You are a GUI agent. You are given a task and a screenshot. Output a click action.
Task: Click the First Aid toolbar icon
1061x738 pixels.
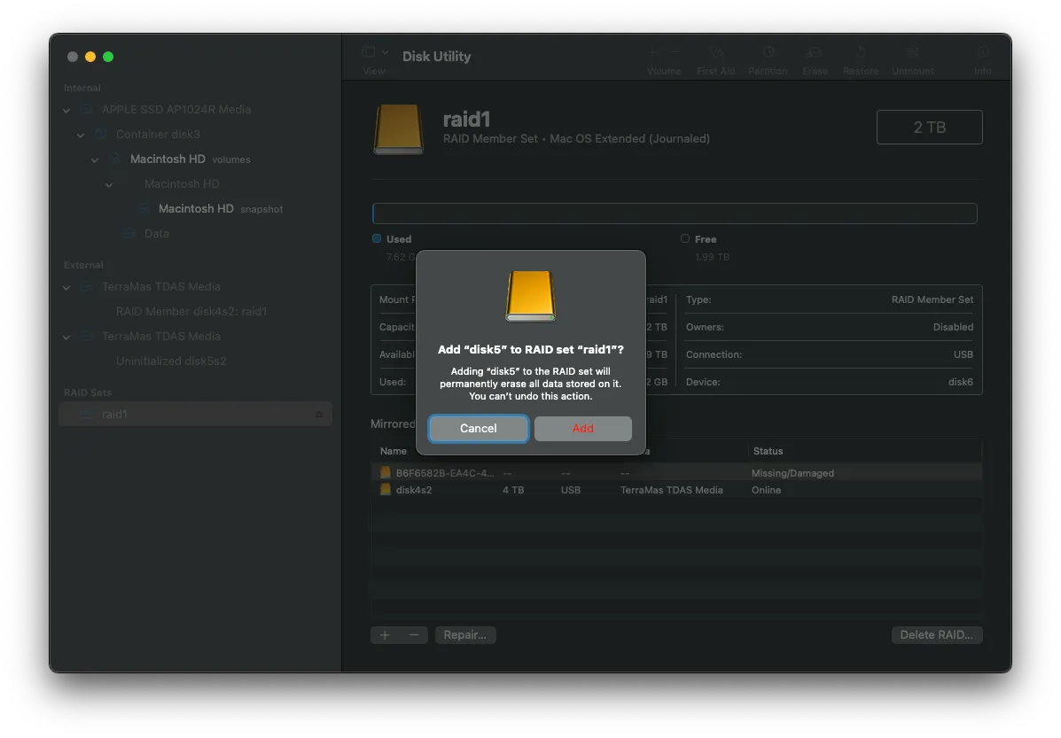716,53
